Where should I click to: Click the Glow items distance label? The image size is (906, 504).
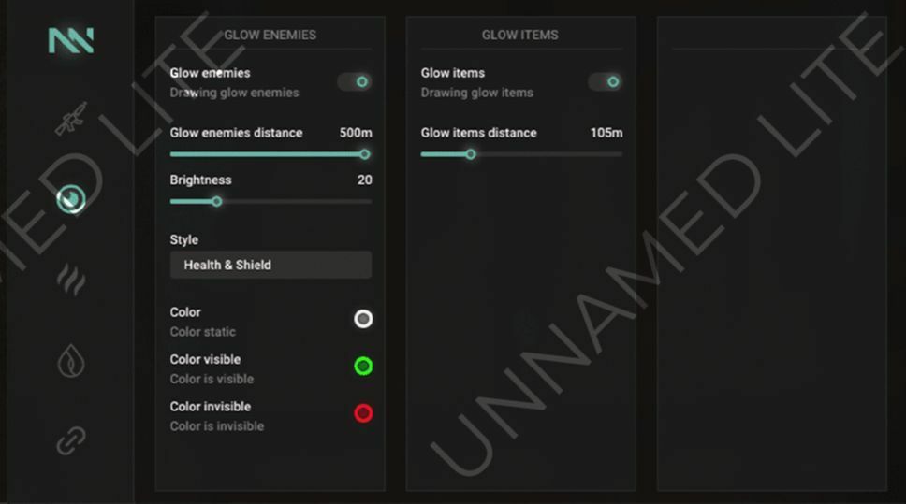[478, 133]
